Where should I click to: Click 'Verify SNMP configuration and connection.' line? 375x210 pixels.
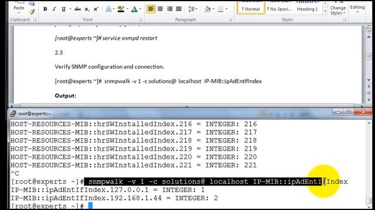click(110, 66)
